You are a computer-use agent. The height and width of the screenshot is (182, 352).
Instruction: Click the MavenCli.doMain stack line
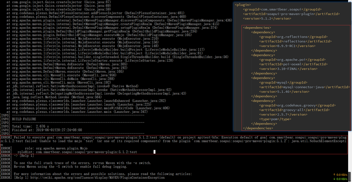tap(60, 79)
